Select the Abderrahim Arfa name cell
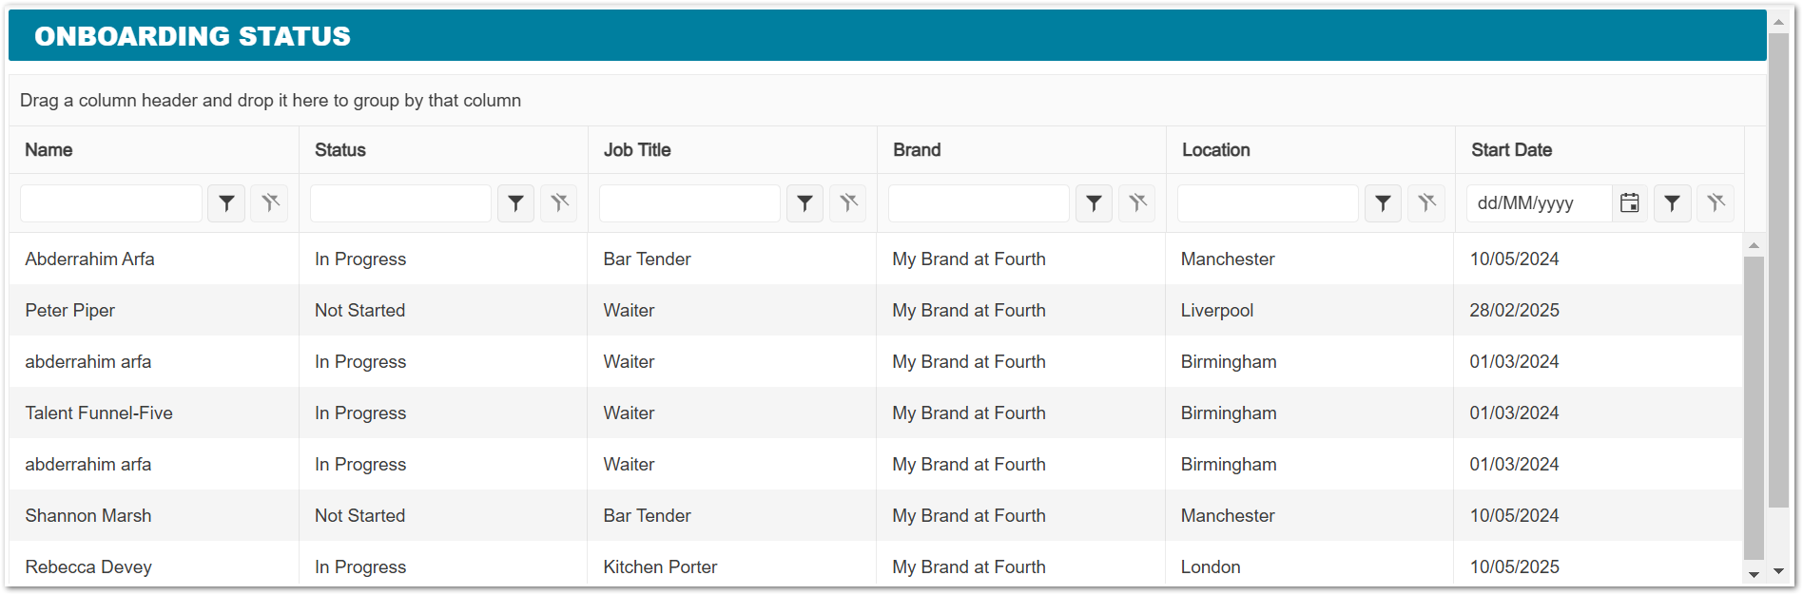Image resolution: width=1803 pixels, height=595 pixels. (x=154, y=259)
